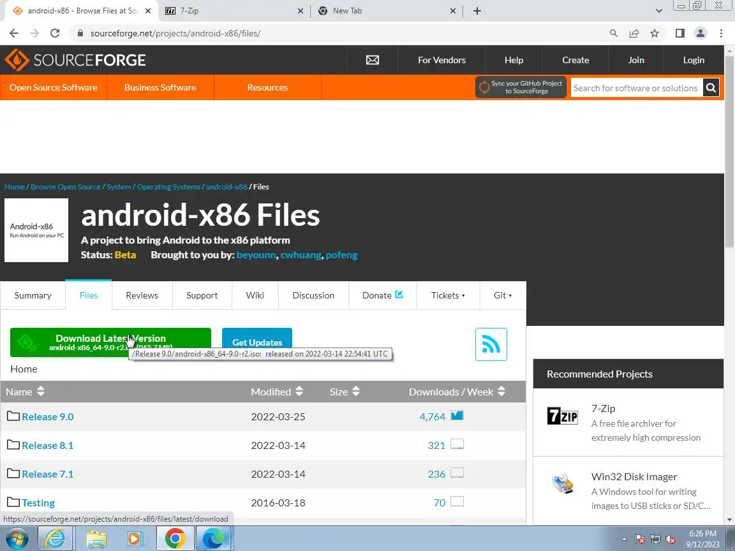Open Windows Explorer from the taskbar
Image resolution: width=735 pixels, height=551 pixels.
(96, 538)
